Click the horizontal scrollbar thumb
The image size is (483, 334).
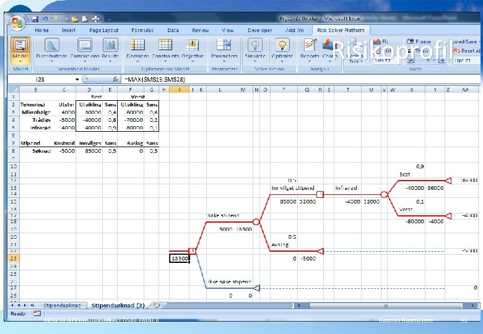(385, 306)
